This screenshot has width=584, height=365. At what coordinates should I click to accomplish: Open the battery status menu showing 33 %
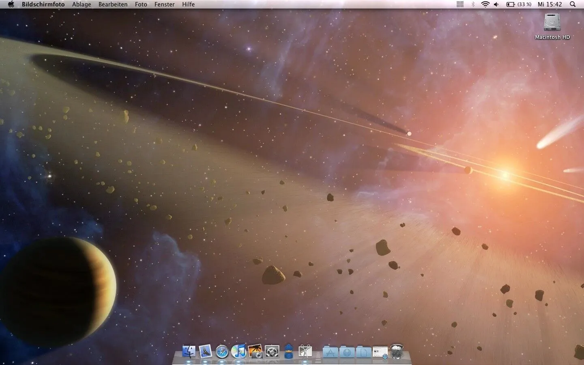519,4
